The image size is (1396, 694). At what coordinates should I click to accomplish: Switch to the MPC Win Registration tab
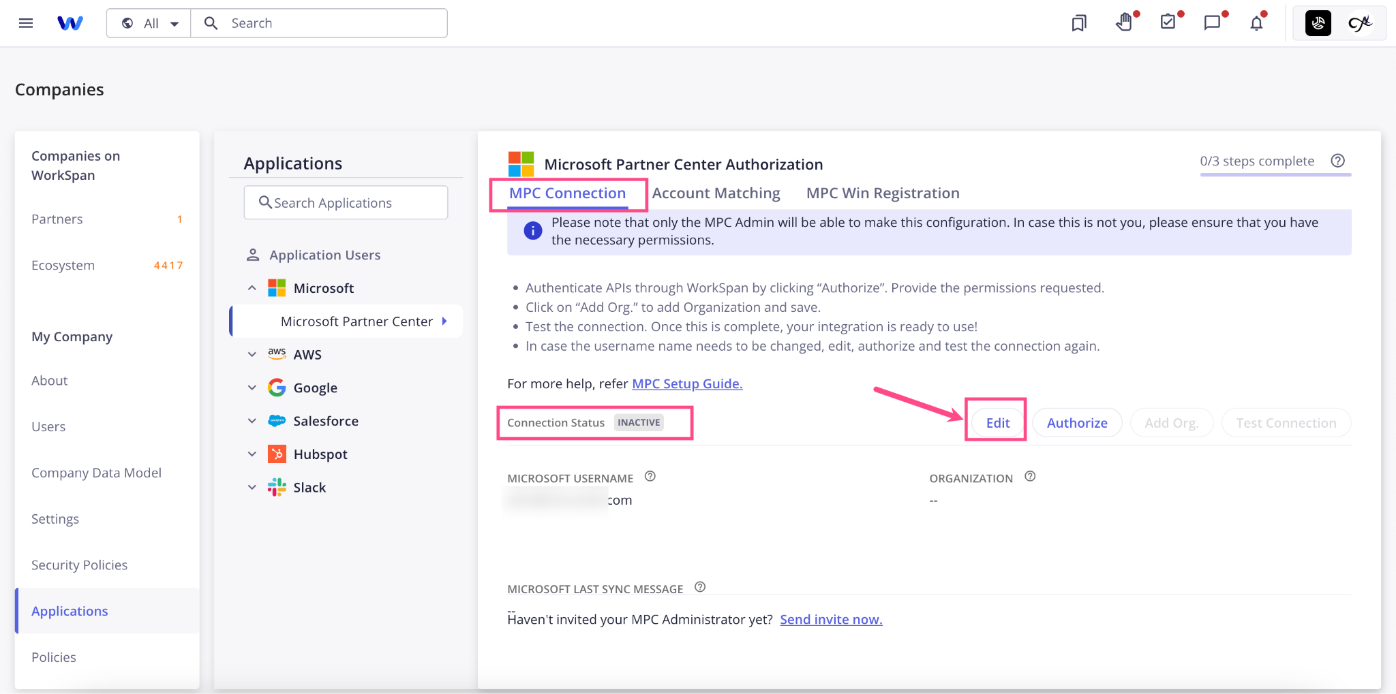[x=883, y=193]
